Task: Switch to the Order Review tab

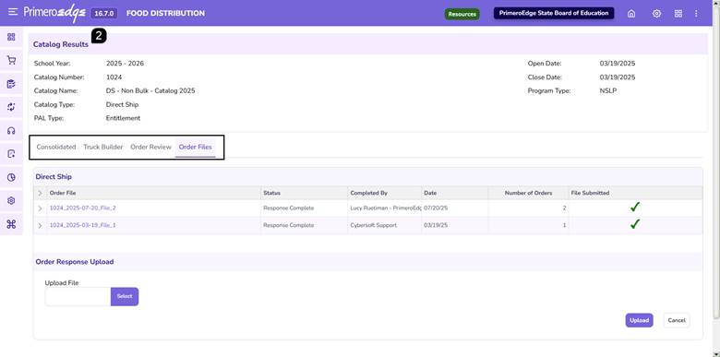Action: tap(150, 147)
